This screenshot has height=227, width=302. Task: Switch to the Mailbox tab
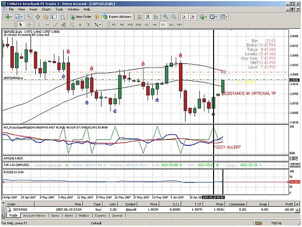coord(84,215)
